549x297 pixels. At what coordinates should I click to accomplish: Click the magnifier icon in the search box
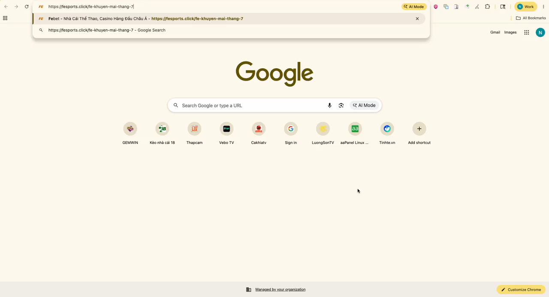176,105
